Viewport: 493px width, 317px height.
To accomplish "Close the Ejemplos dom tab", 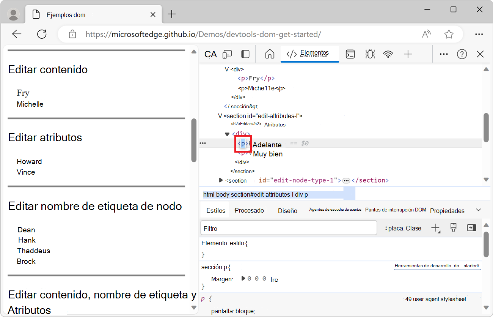I will (x=153, y=15).
